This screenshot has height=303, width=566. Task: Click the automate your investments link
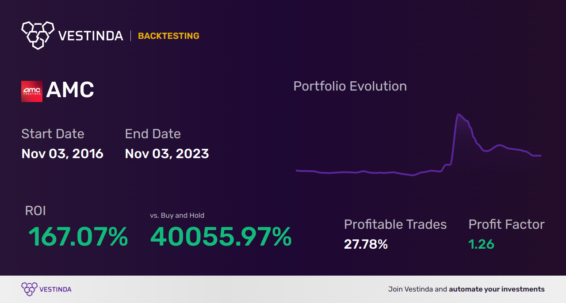496,289
